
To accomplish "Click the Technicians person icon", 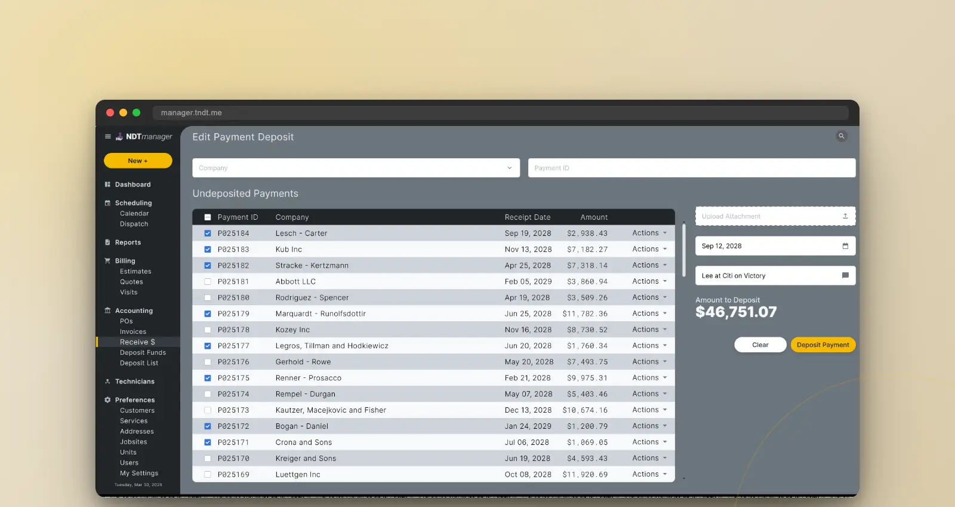I will click(107, 382).
